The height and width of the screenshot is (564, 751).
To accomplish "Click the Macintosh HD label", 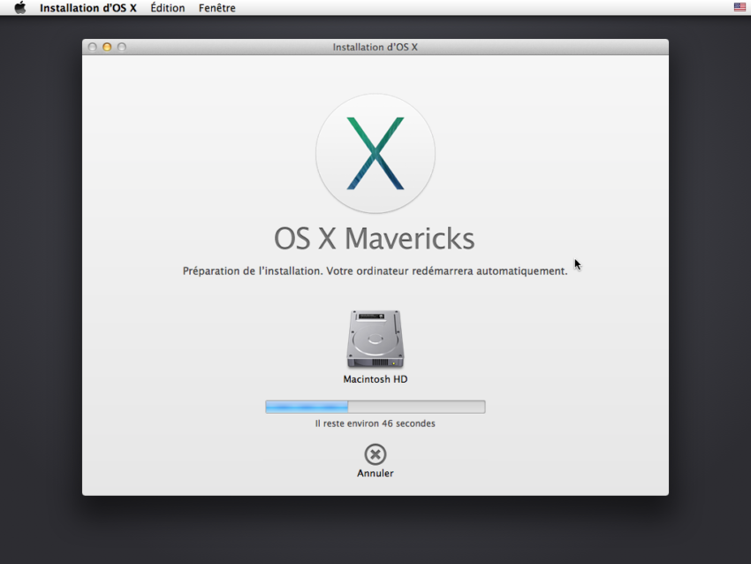I will coord(375,379).
